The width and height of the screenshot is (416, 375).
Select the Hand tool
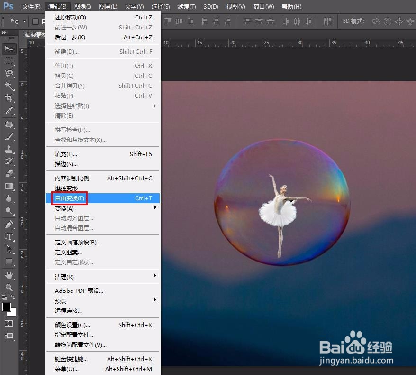[9, 275]
